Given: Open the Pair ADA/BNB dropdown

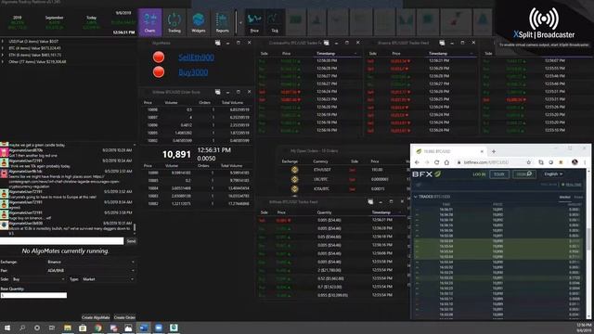Looking at the screenshot, I should 91,270.
